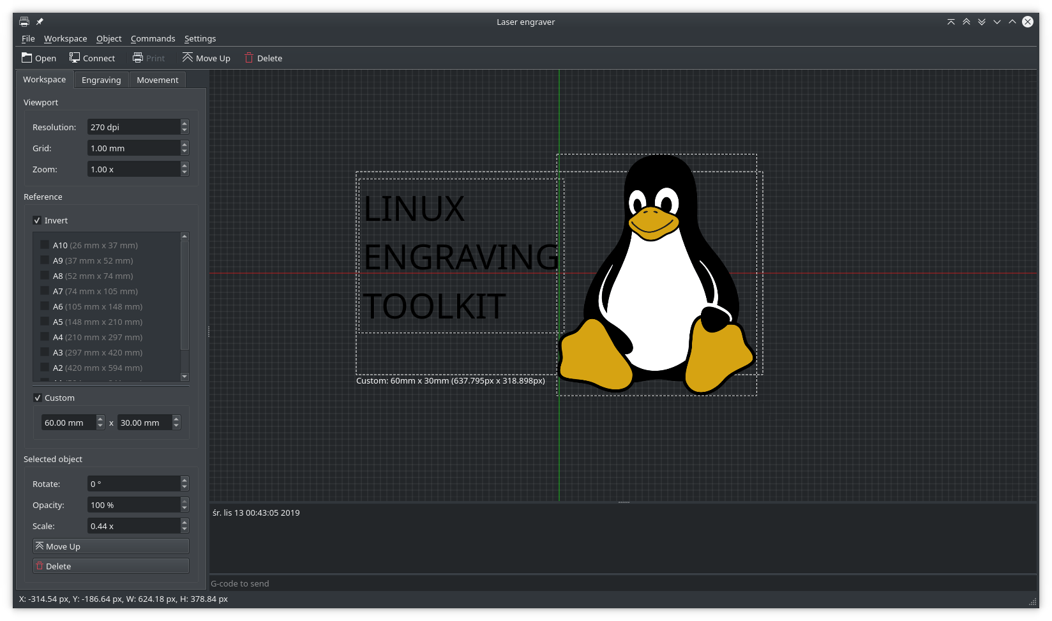Click the Opacity field showing 100 %
Viewport: 1052px width, 621px height.
[134, 505]
